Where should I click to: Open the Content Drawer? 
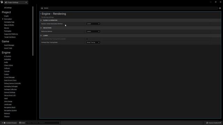coord(9,123)
